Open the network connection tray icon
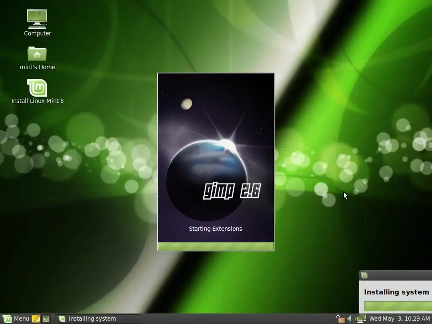 pos(361,319)
